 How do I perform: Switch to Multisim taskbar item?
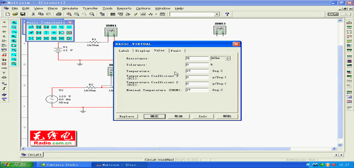pos(120,165)
